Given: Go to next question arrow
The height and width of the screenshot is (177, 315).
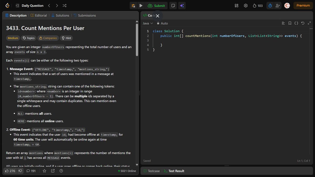Looking at the screenshot, I should (57, 6).
